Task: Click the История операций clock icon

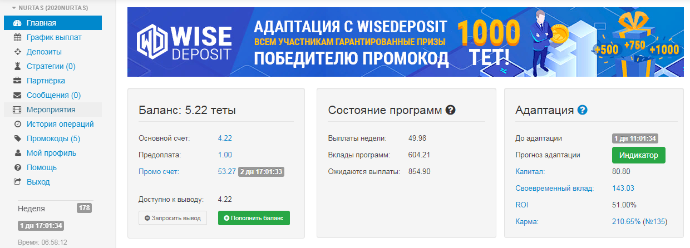Action: click(17, 125)
